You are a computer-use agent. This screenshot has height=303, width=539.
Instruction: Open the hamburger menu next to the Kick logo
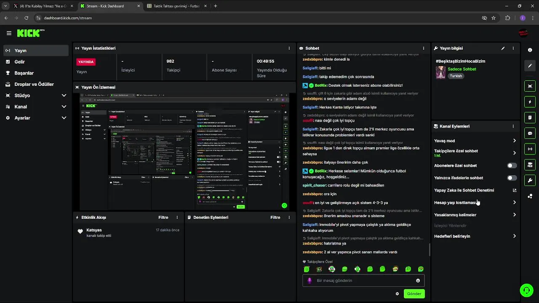(9, 33)
